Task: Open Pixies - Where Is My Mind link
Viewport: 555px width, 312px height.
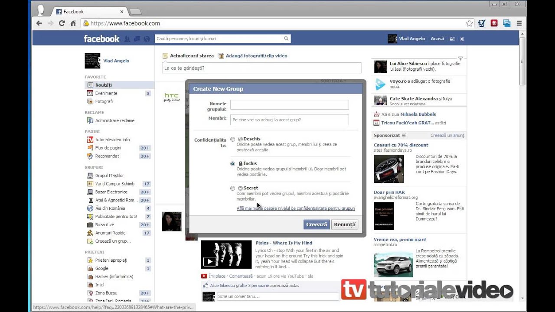Action: 284,243
